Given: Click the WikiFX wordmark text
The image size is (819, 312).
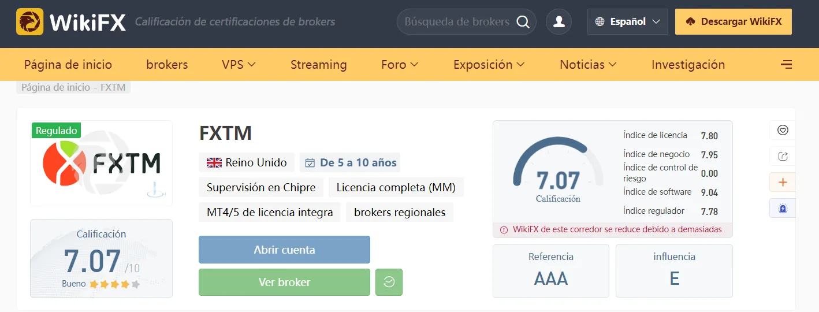Looking at the screenshot, I should (87, 22).
